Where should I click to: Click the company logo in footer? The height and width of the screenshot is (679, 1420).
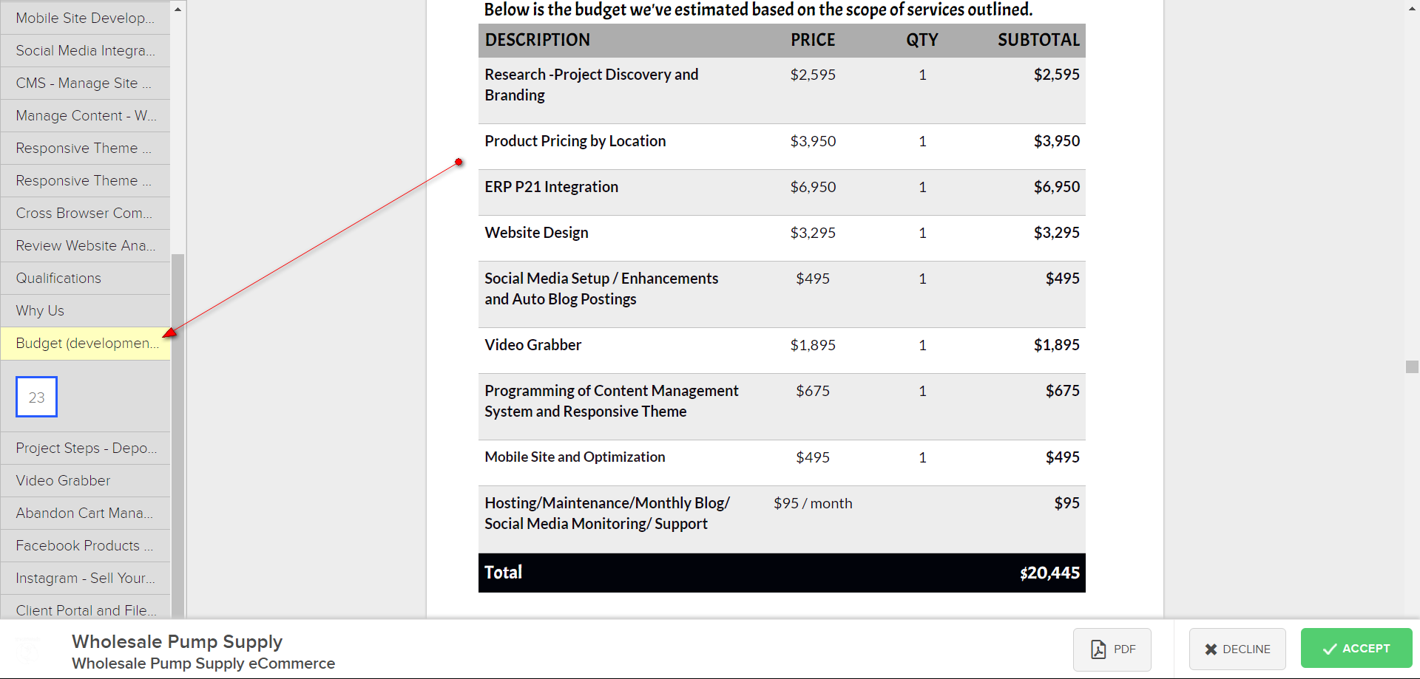tap(28, 649)
